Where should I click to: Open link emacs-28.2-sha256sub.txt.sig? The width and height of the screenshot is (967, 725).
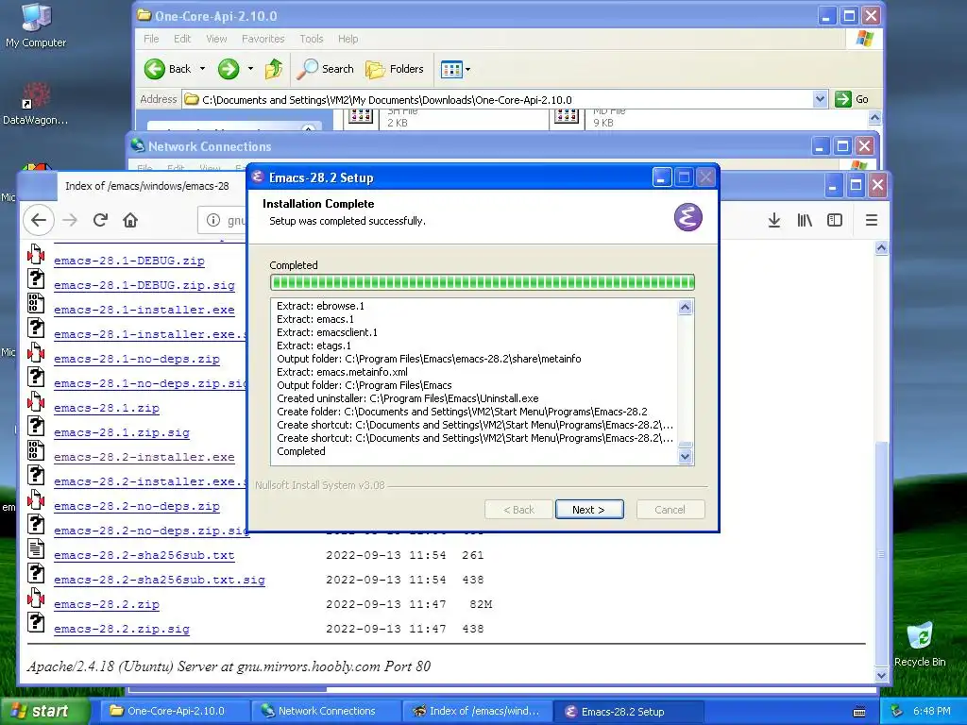(x=159, y=581)
